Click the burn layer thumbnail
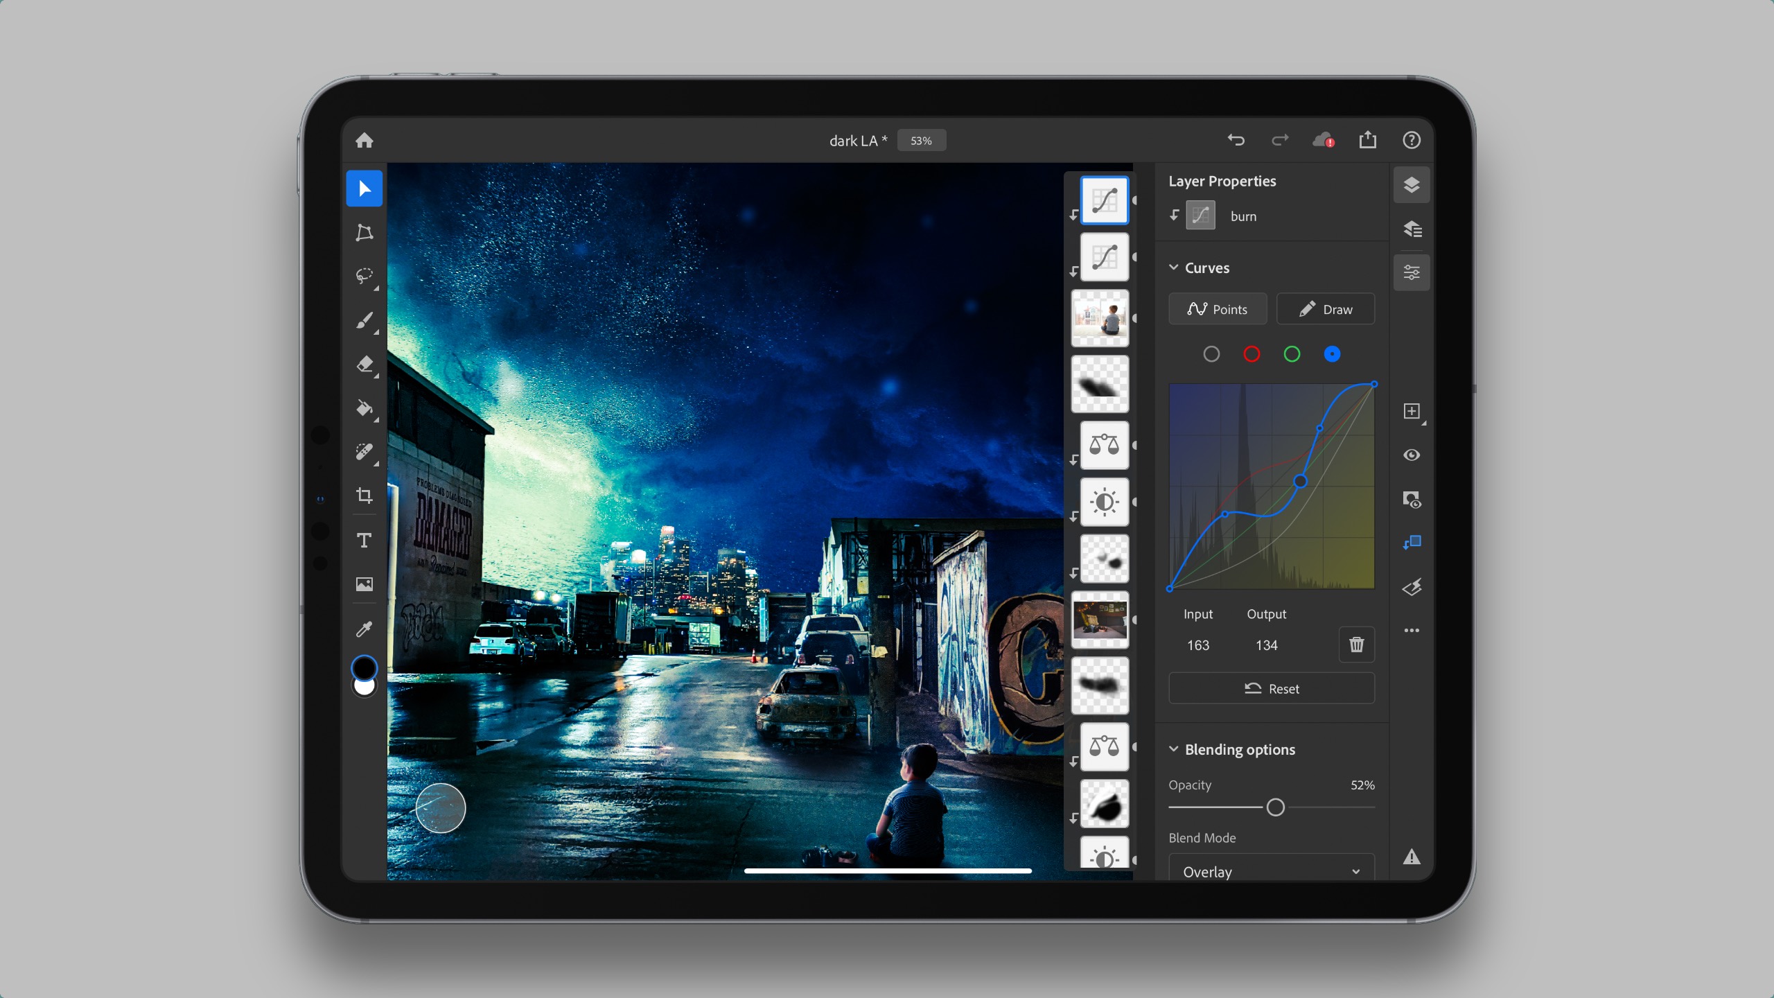Viewport: 1774px width, 998px height. point(1202,216)
